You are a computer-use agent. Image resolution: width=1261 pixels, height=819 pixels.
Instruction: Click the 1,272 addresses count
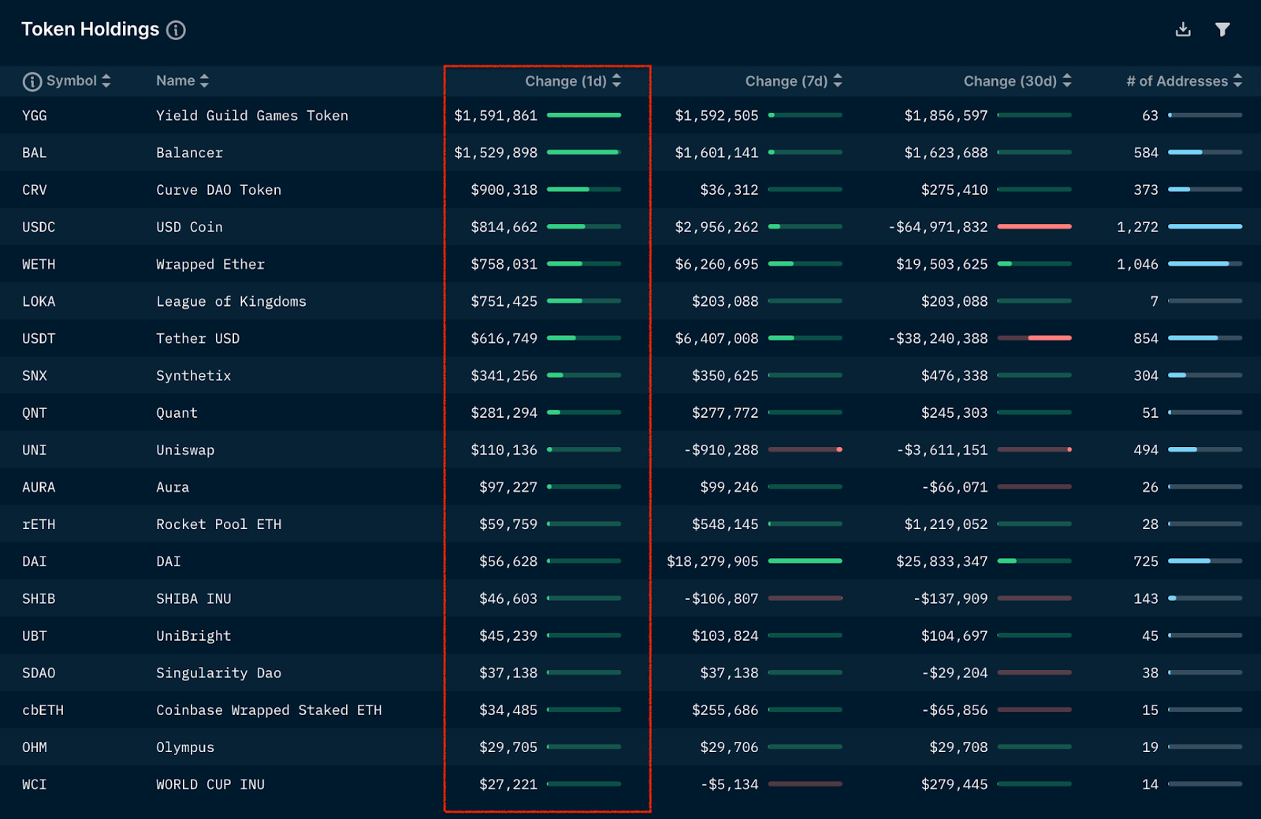pos(1137,227)
